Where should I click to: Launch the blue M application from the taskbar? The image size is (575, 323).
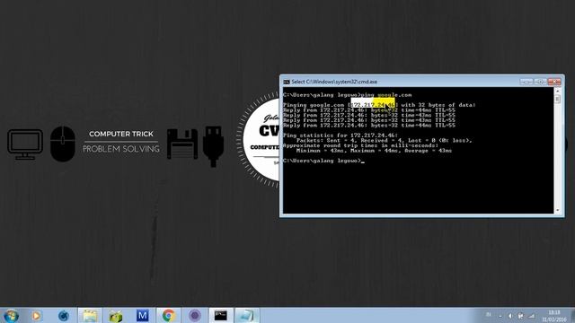click(142, 315)
